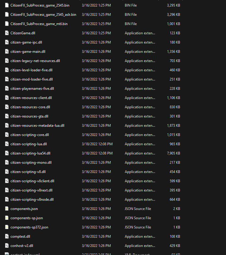Image resolution: width=226 pixels, height=255 pixels.
Task: Click the 123 KB size of CitizenGame.dll
Action: pyautogui.click(x=175, y=33)
